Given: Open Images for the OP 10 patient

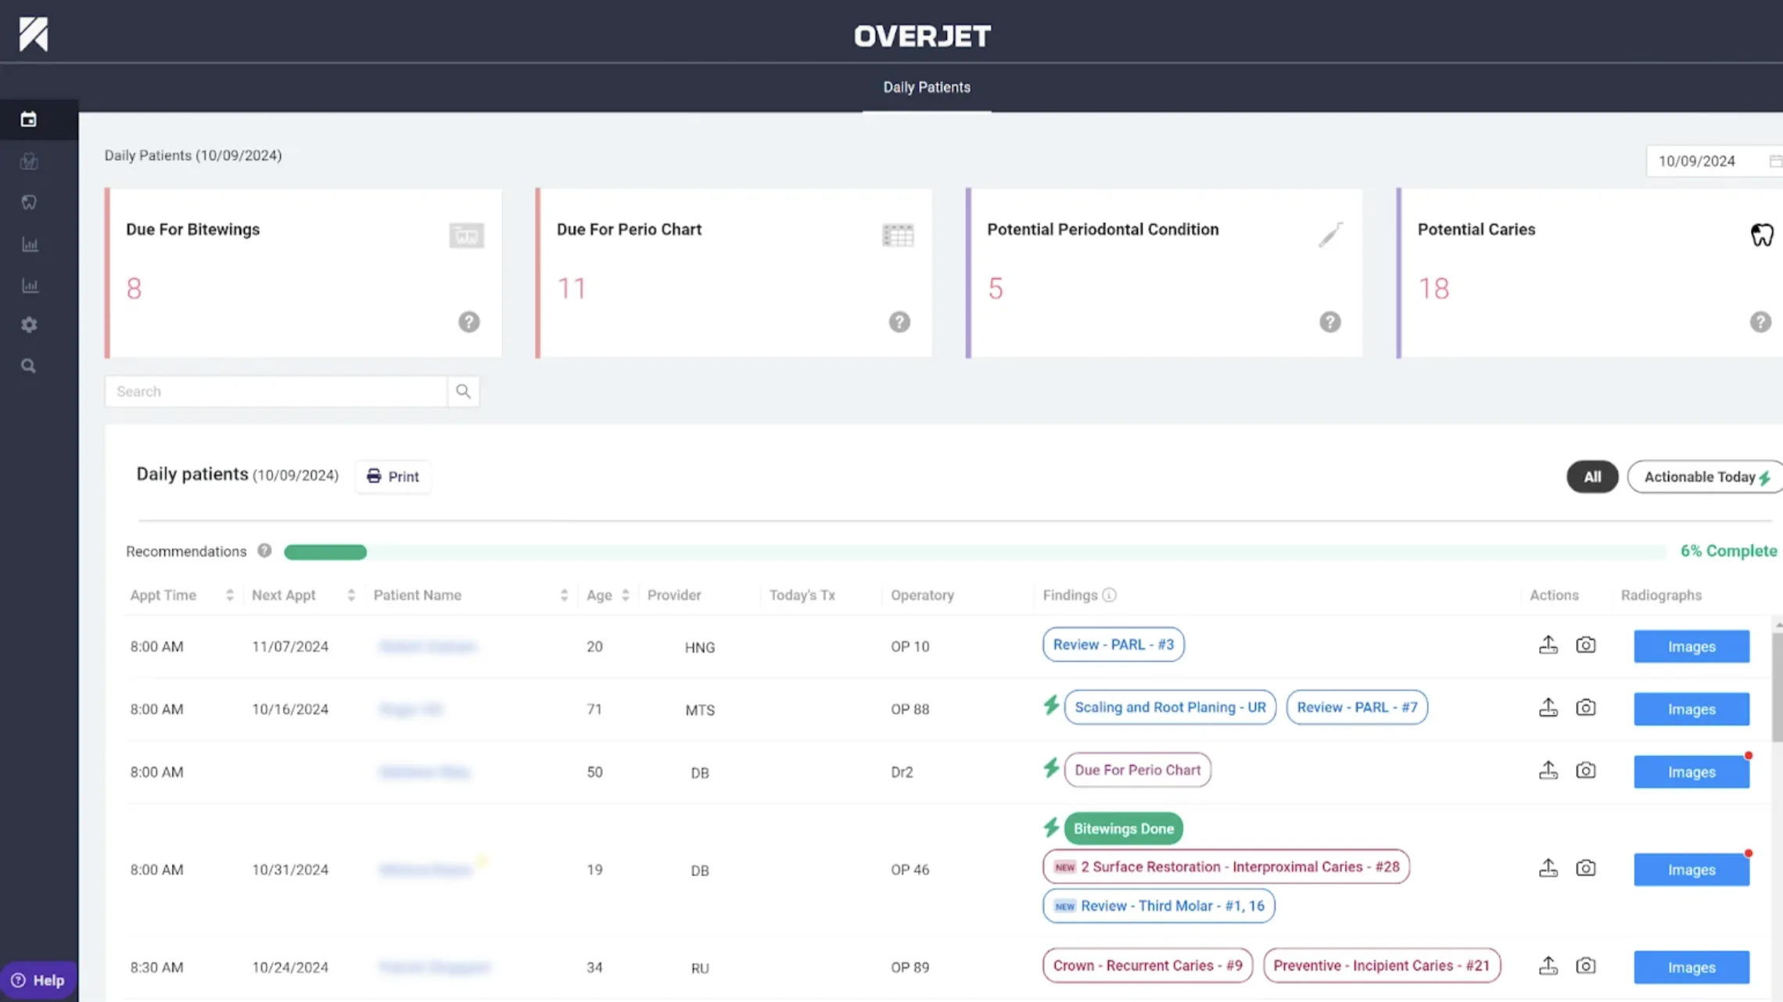Looking at the screenshot, I should coord(1692,646).
